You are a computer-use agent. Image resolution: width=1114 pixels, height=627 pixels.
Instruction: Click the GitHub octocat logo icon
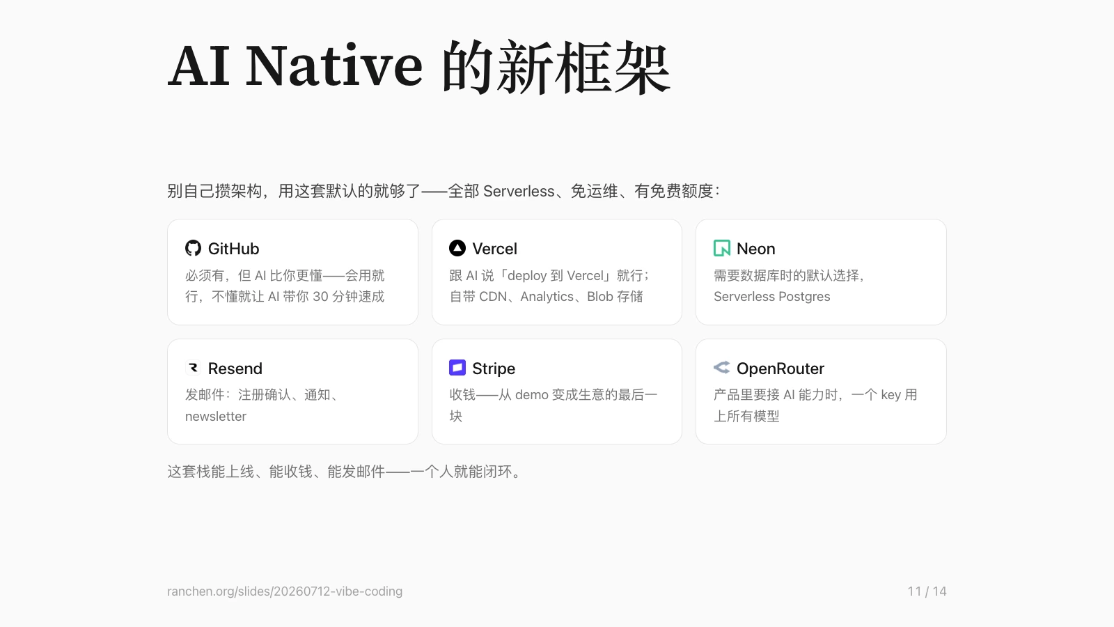[x=193, y=248]
